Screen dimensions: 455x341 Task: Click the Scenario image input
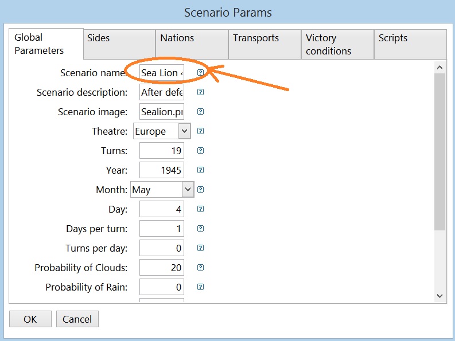tap(162, 112)
